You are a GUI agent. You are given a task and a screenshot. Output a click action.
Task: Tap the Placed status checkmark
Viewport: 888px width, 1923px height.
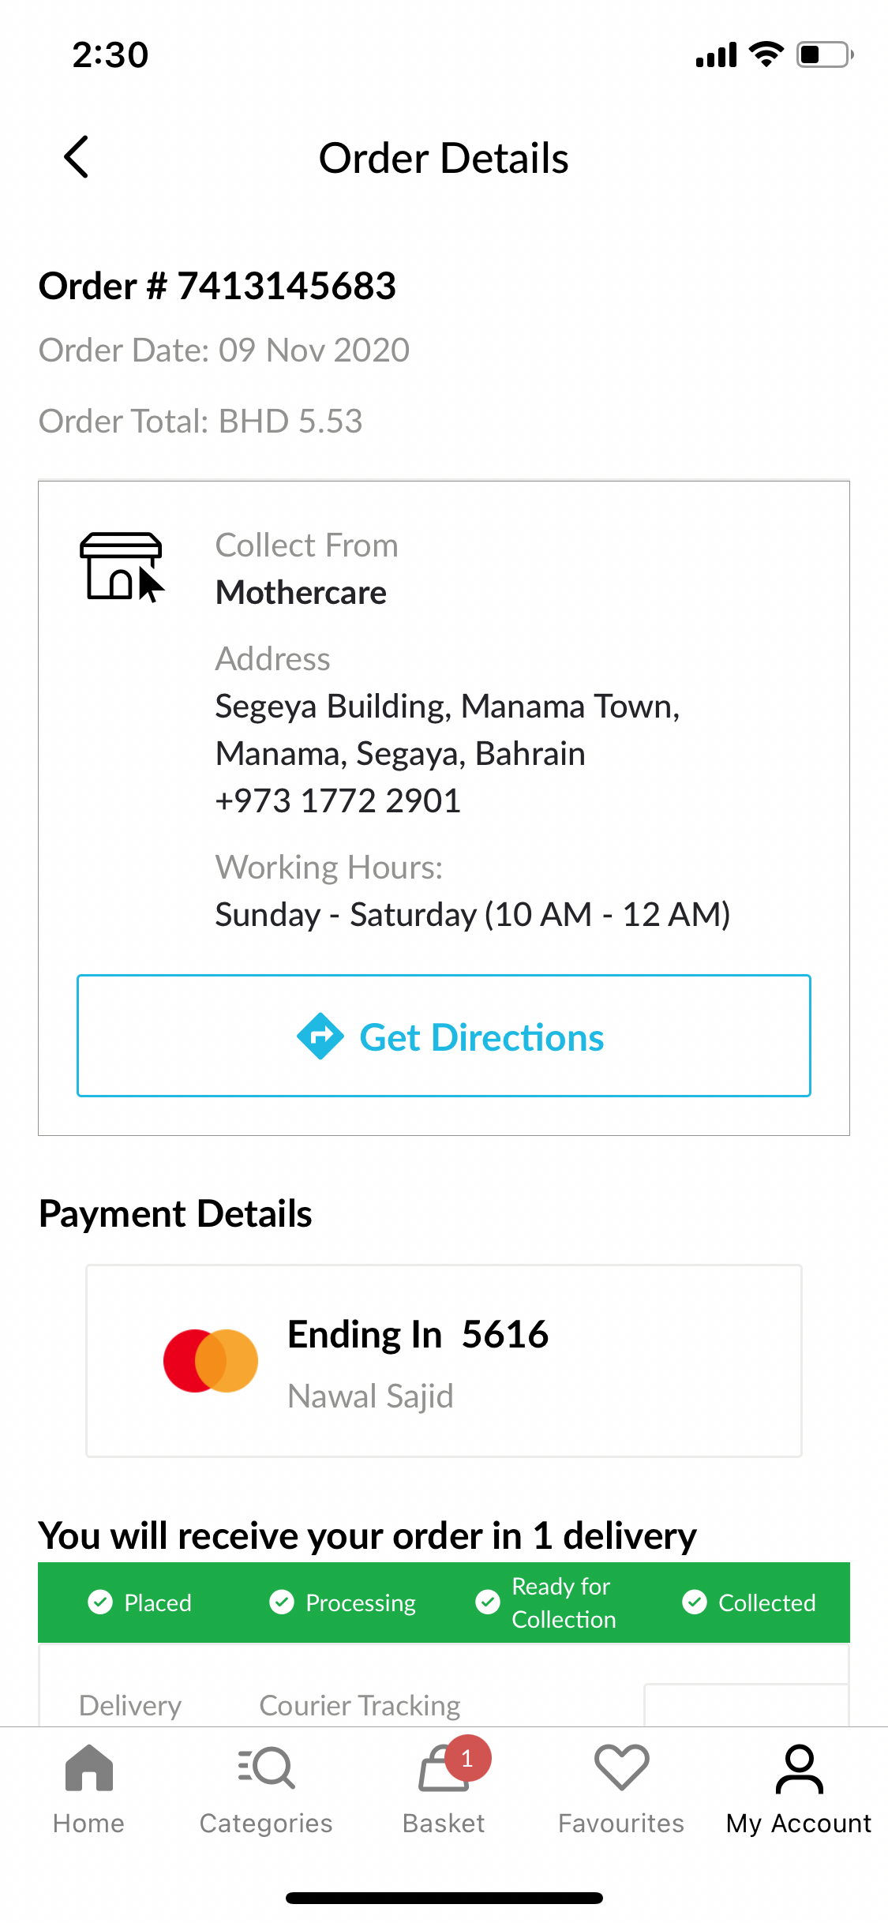click(100, 1602)
